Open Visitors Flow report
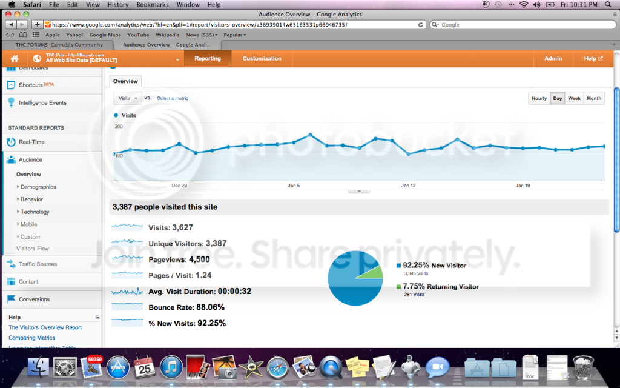 [33, 248]
